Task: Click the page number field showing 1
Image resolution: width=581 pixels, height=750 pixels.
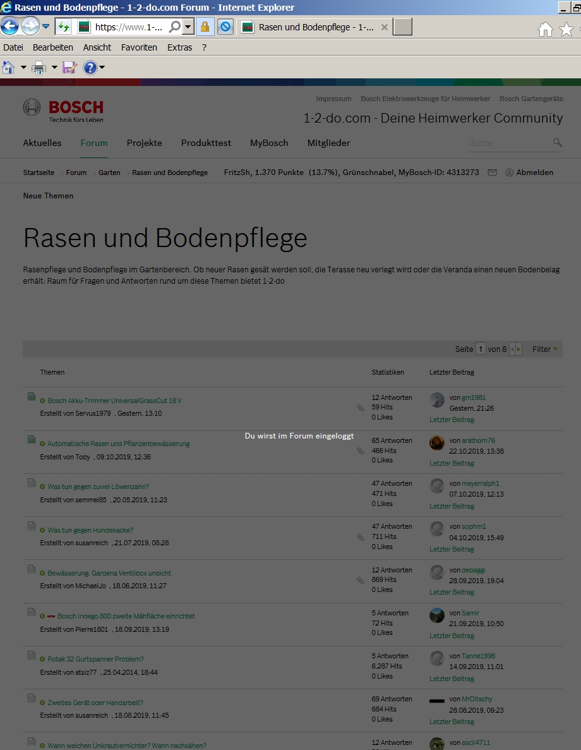Action: [481, 349]
